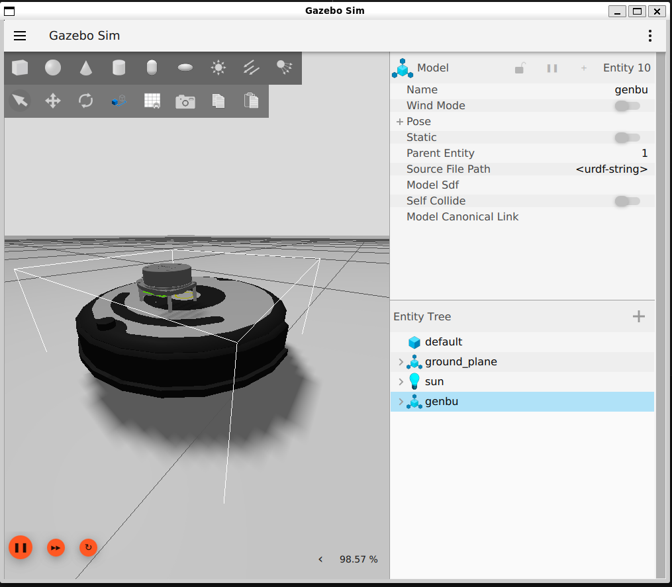672x587 pixels.
Task: Expand the Pose section
Action: click(400, 122)
